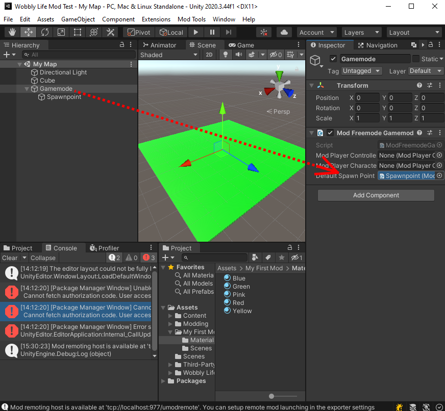445x411 pixels.
Task: Toggle Collapse in the Console
Action: click(43, 258)
